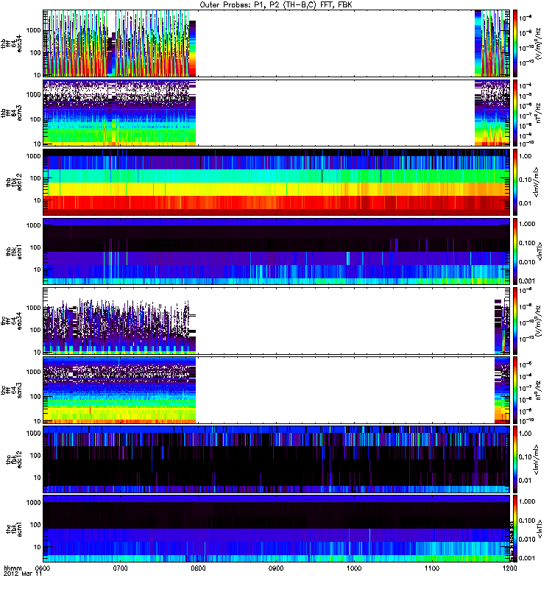Click the '0.001' colorbar tick of thb scm1
The width and height of the screenshot is (552, 589).
pos(527,281)
